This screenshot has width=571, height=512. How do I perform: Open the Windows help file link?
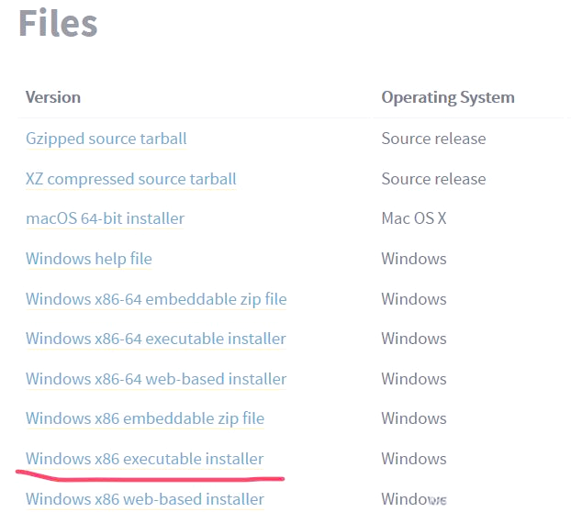click(x=89, y=259)
